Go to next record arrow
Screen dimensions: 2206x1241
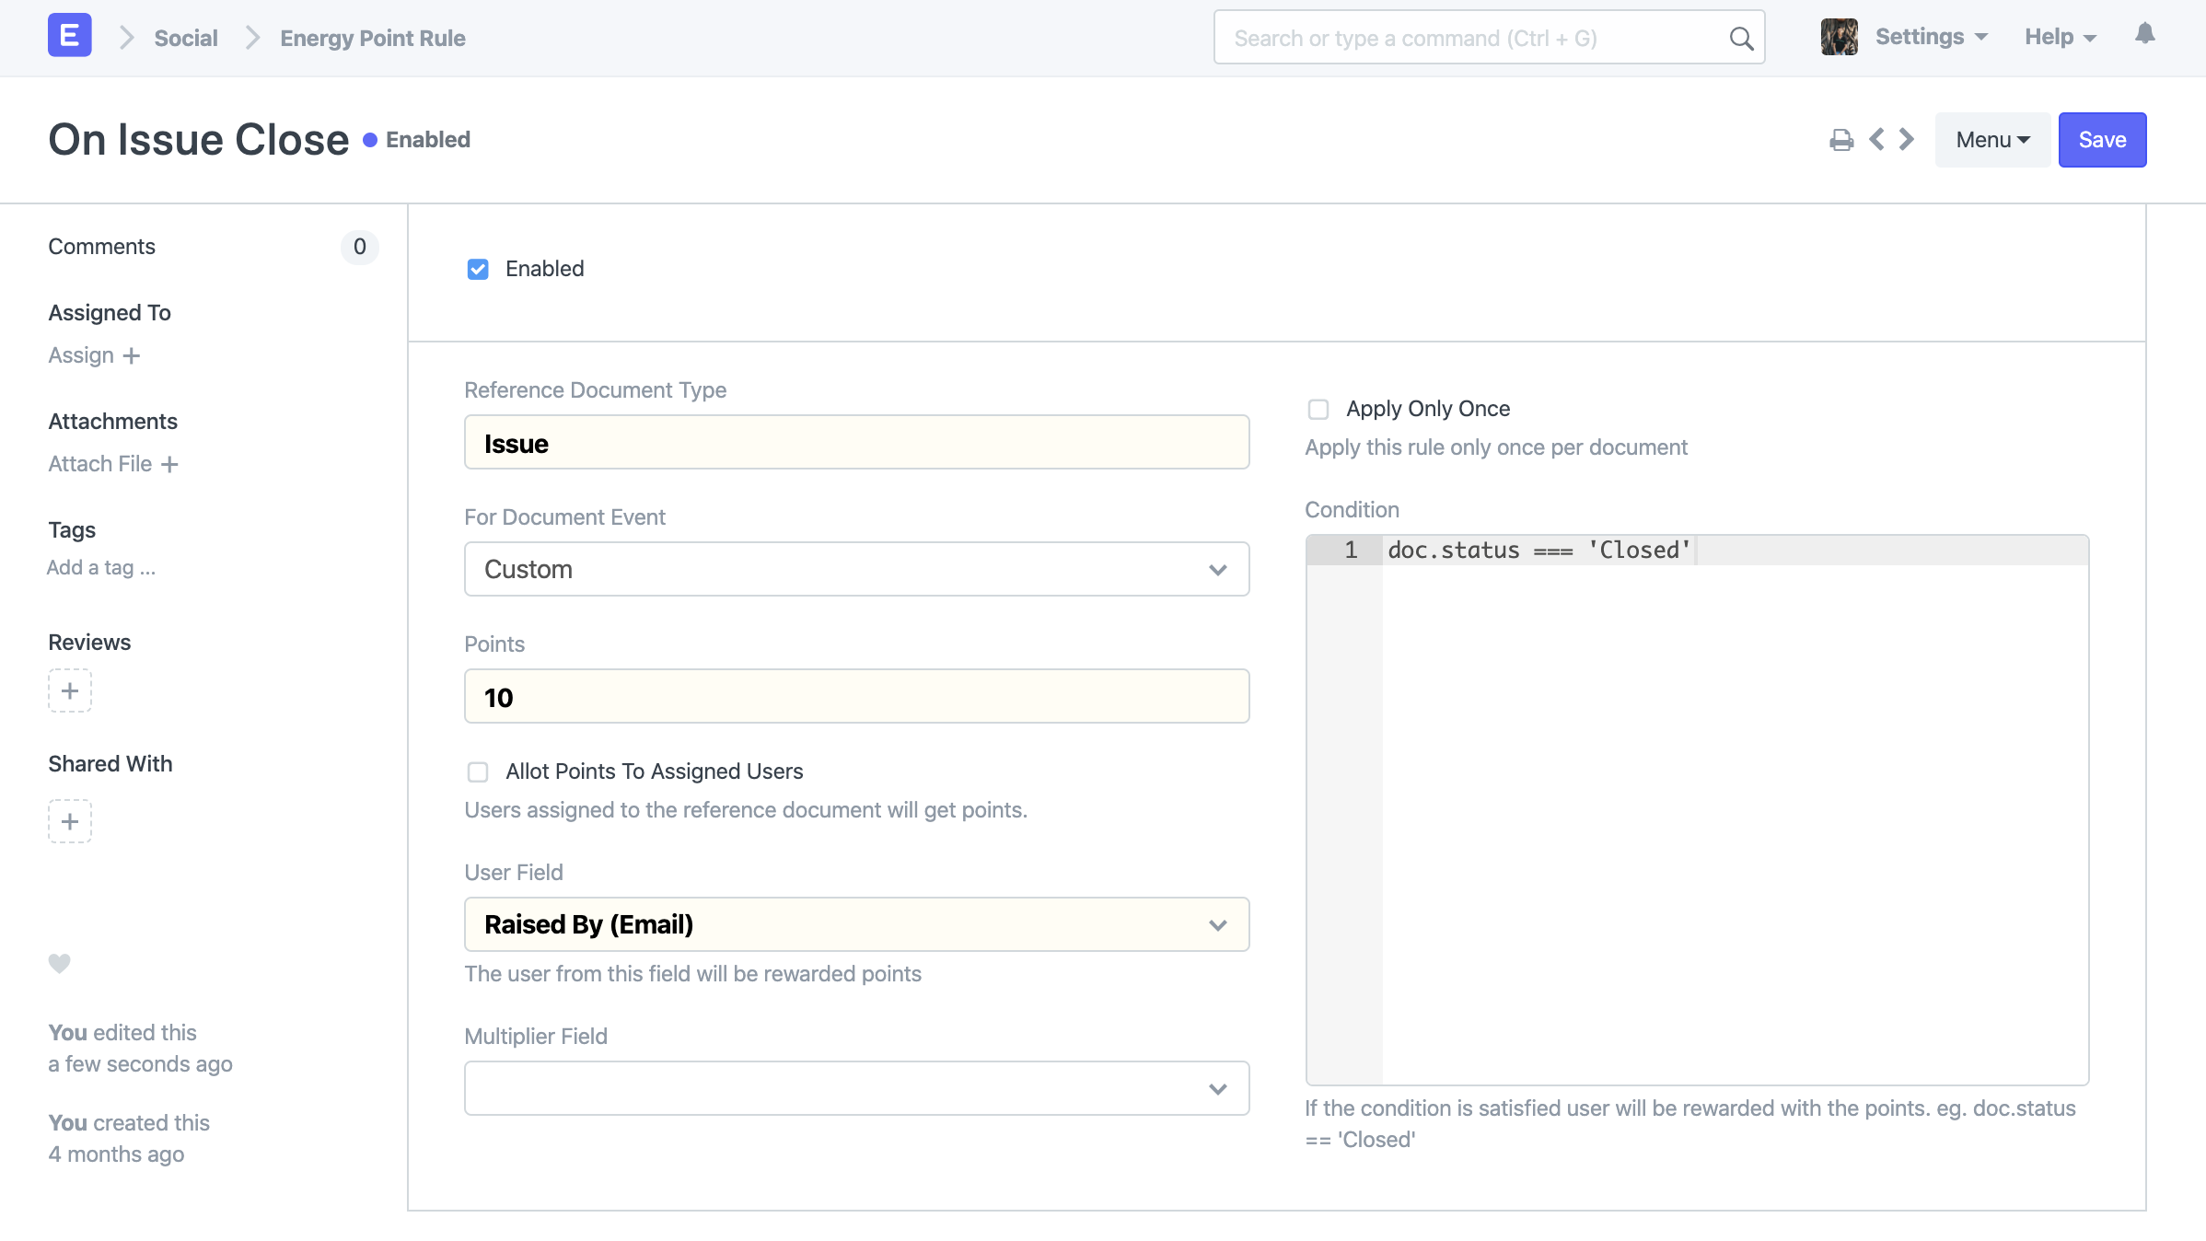[x=1907, y=140]
